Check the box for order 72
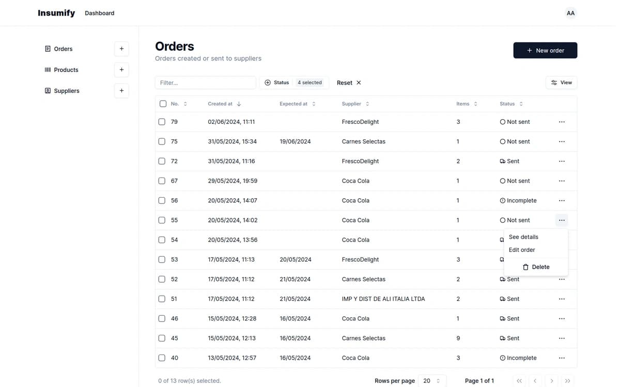 162,161
